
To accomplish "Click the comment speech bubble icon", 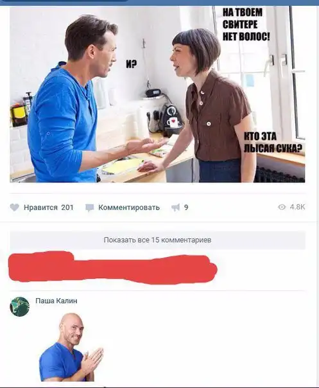I will (89, 207).
